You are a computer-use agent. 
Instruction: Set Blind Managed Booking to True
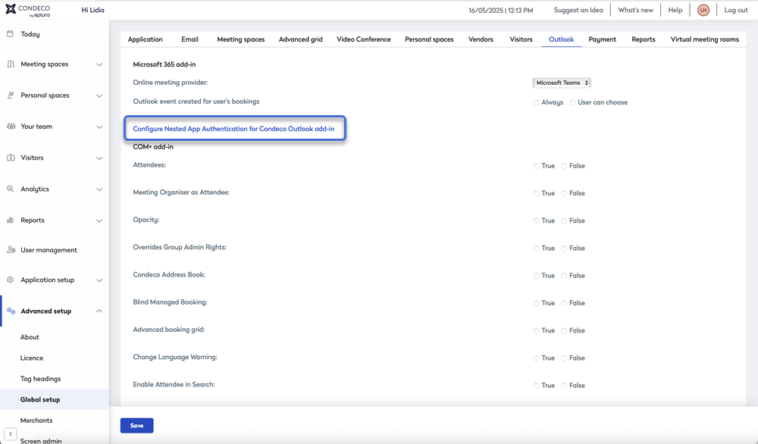(536, 304)
